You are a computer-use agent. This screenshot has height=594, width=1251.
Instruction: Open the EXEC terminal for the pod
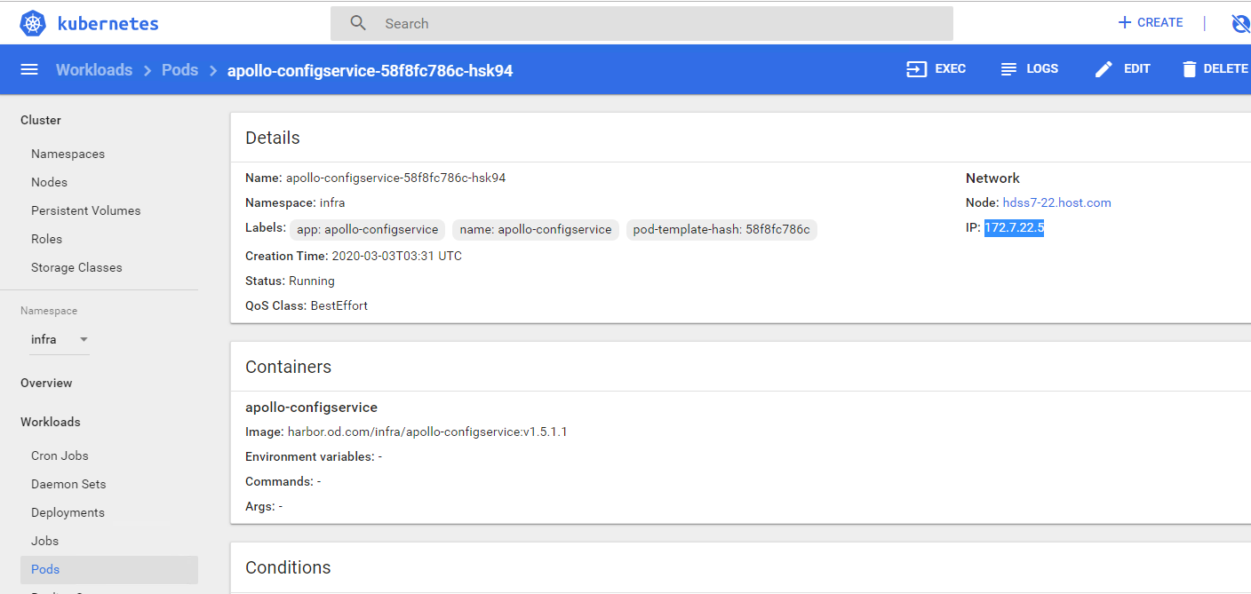pos(936,69)
